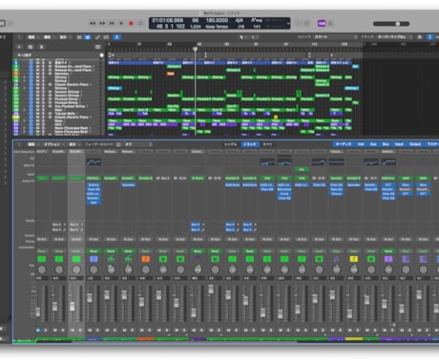Toggle Cycle mode in the transport
Viewport: 439px width, 363px height.
140,23
